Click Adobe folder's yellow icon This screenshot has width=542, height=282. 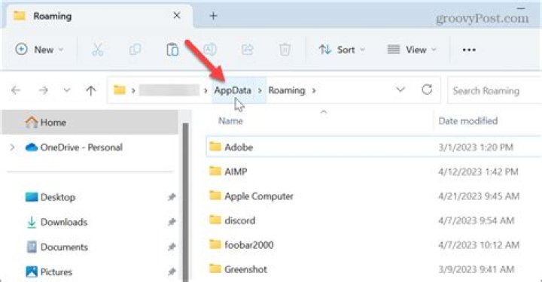215,147
